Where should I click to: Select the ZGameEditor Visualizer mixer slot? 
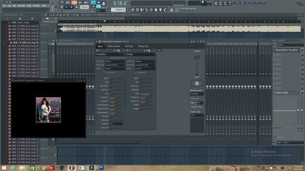[286, 50]
